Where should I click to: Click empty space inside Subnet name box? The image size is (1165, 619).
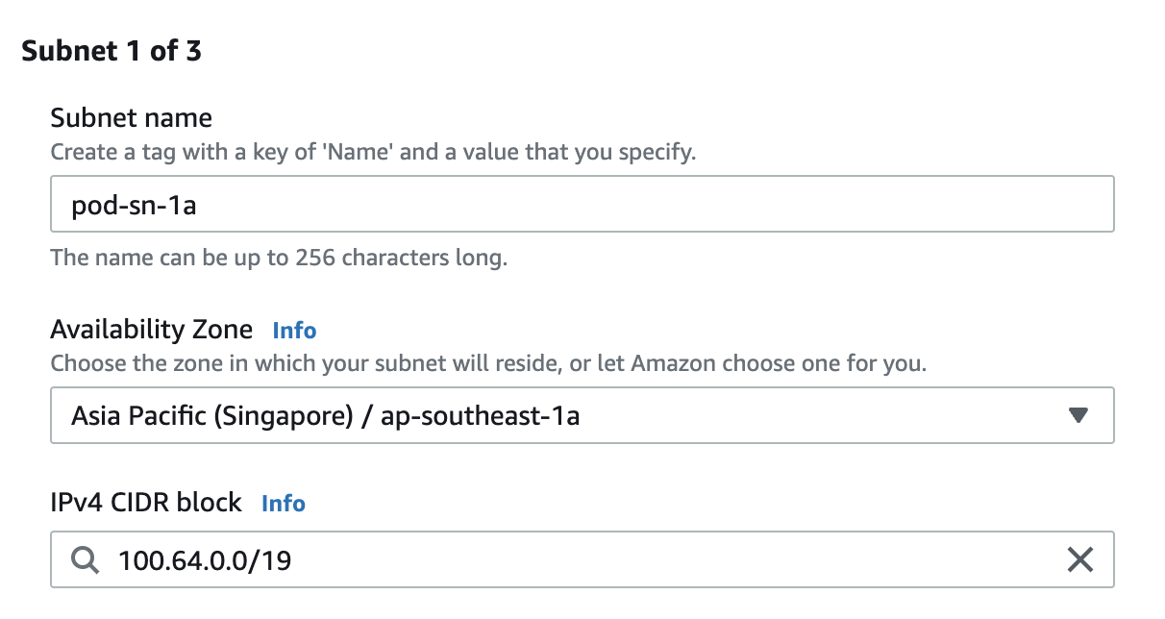pyautogui.click(x=673, y=204)
